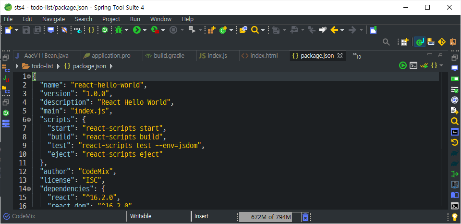Collapse the scripts block fold marker
This screenshot has height=224, width=461.
pyautogui.click(x=29, y=120)
